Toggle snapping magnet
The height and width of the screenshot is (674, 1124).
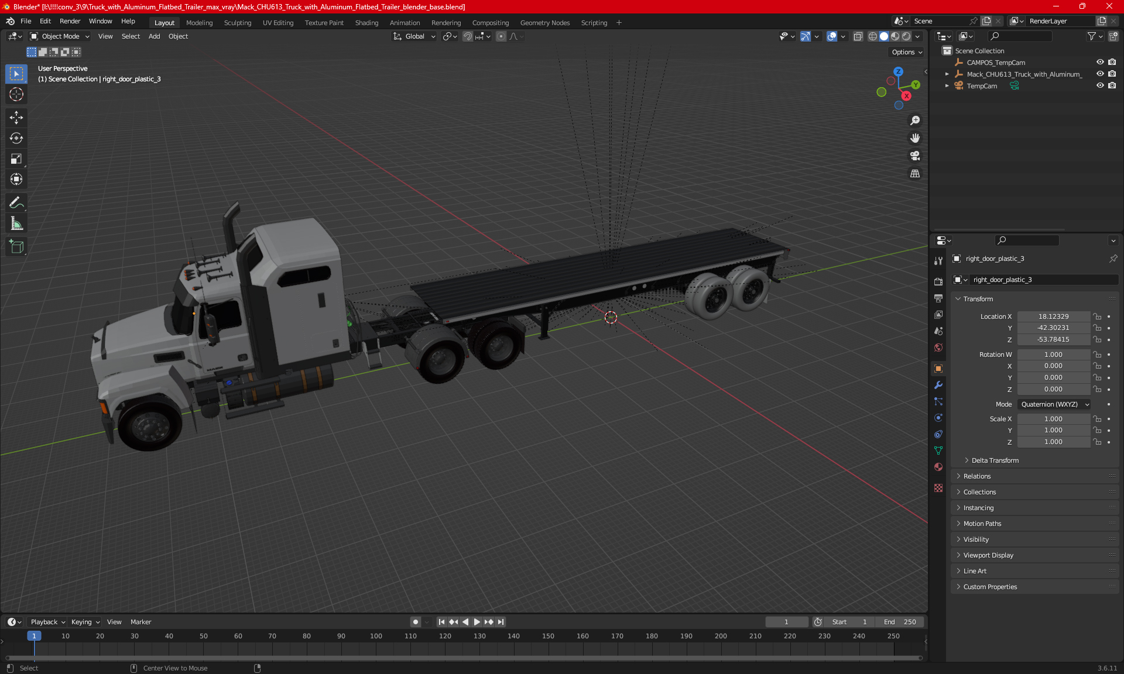pyautogui.click(x=467, y=36)
